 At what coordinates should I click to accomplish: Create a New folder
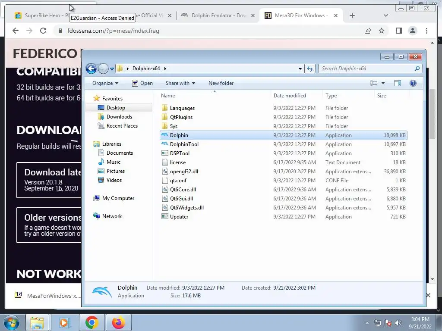[221, 83]
